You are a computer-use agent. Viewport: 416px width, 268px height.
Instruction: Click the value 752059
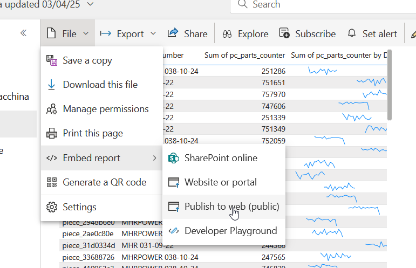273,141
